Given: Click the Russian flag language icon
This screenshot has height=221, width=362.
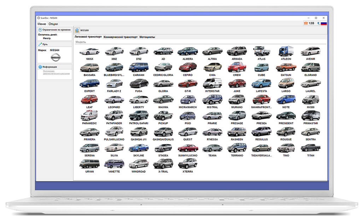Looking at the screenshot, I should point(324,23).
